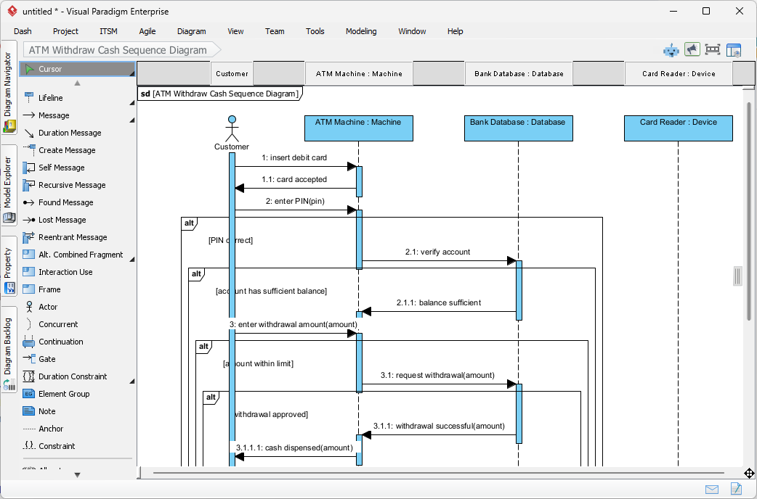Click ATM Withdraw Cash Sequence Diagram breadcrumb
This screenshot has height=499, width=757.
point(118,50)
